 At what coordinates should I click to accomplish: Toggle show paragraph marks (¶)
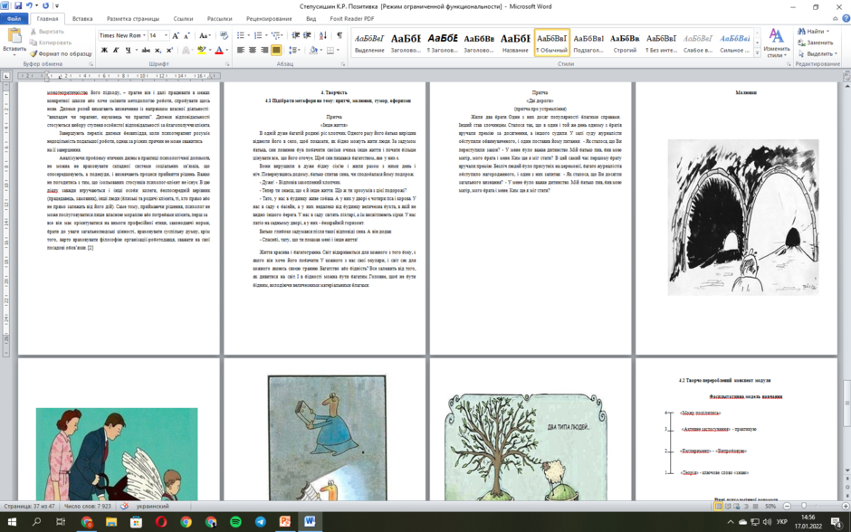point(339,36)
